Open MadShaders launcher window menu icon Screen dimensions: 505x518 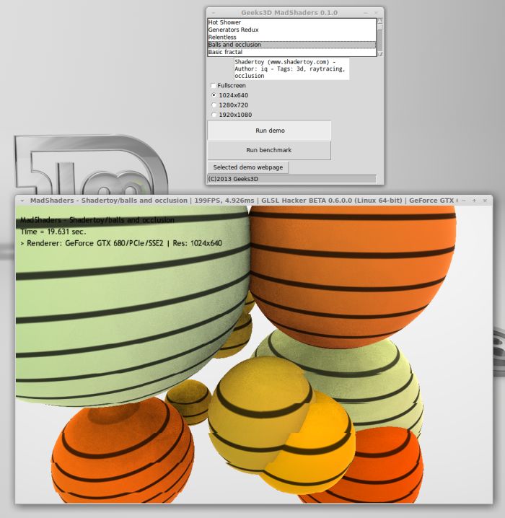coord(214,13)
